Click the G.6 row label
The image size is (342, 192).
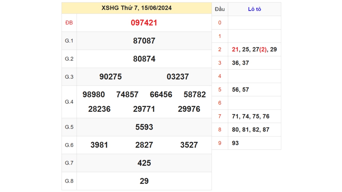(x=69, y=145)
